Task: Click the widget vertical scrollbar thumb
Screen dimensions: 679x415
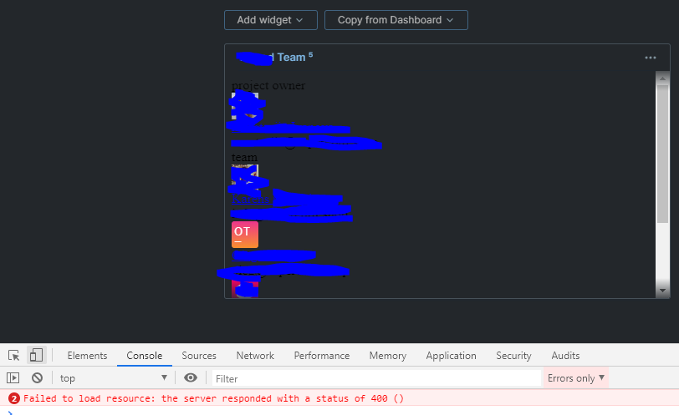Action: coord(662,154)
